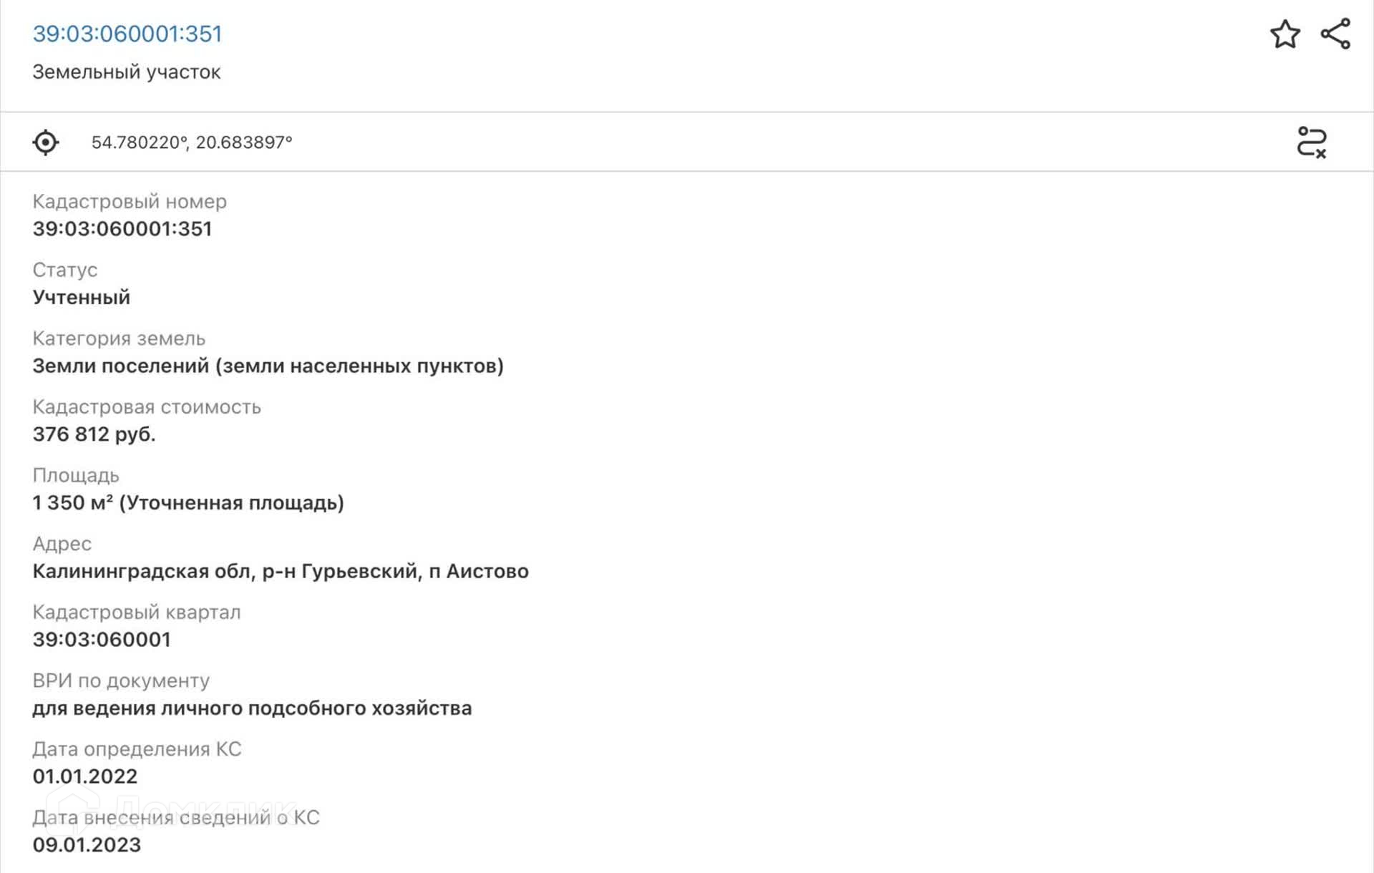Select "для ведения личного подсобного хозяйства" text
The image size is (1374, 873).
252,708
